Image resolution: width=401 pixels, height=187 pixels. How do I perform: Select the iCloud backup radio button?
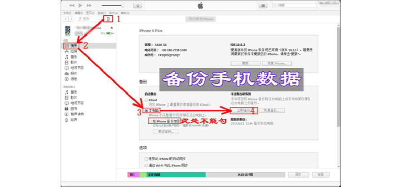146,100
